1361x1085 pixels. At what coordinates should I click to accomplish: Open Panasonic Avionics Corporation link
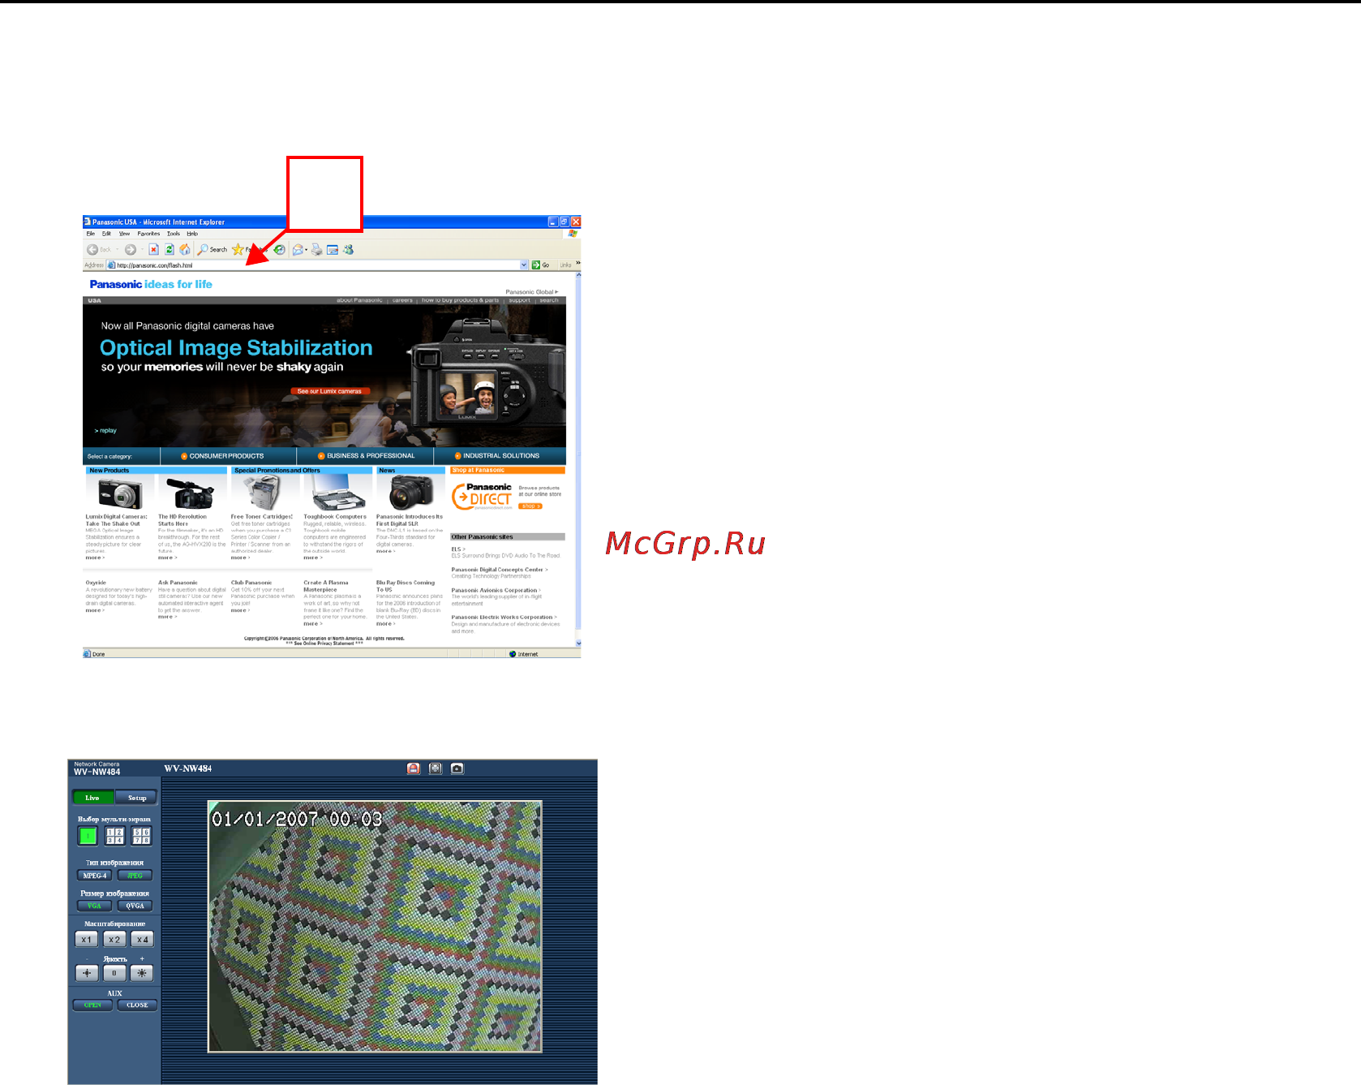pos(496,591)
